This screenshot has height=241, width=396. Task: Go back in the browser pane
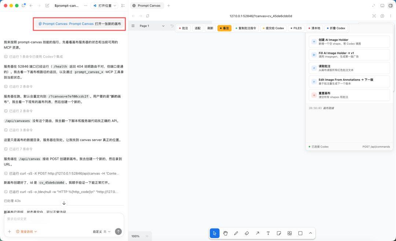pyautogui.click(x=133, y=16)
